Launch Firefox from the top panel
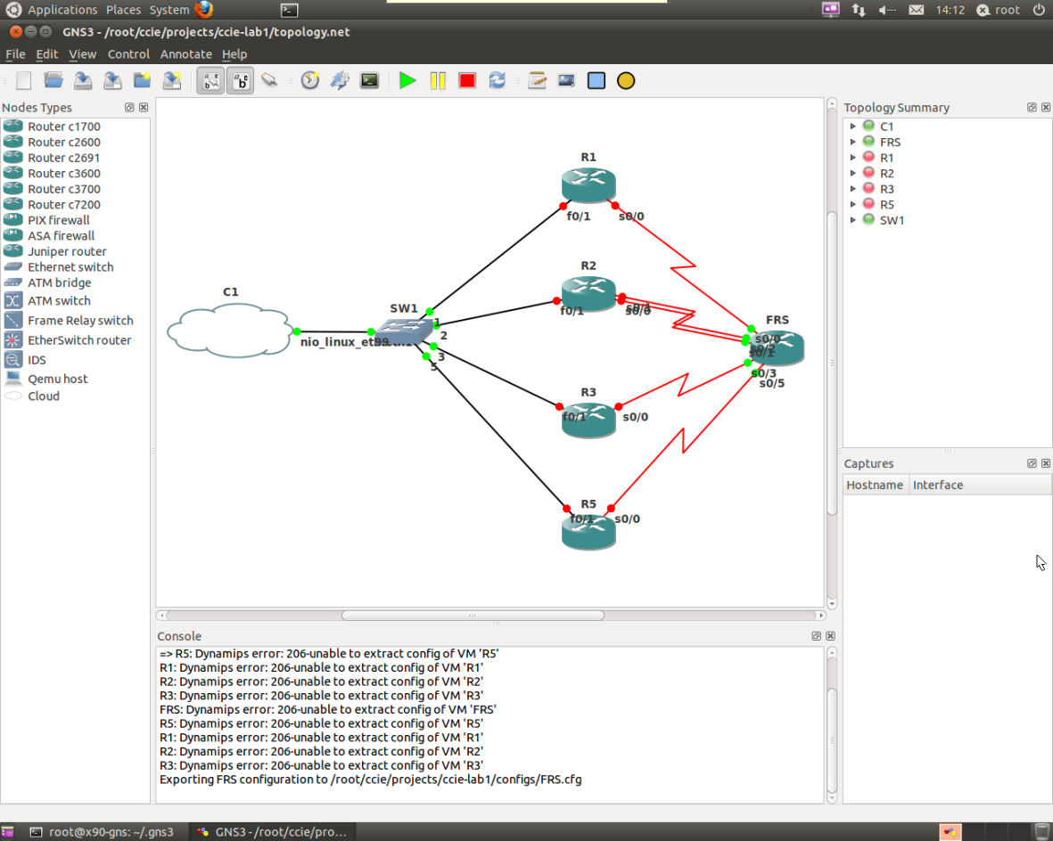 204,10
